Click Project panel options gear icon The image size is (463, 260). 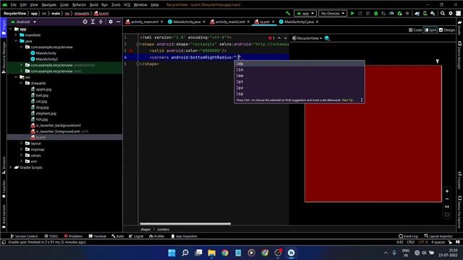tap(111, 22)
